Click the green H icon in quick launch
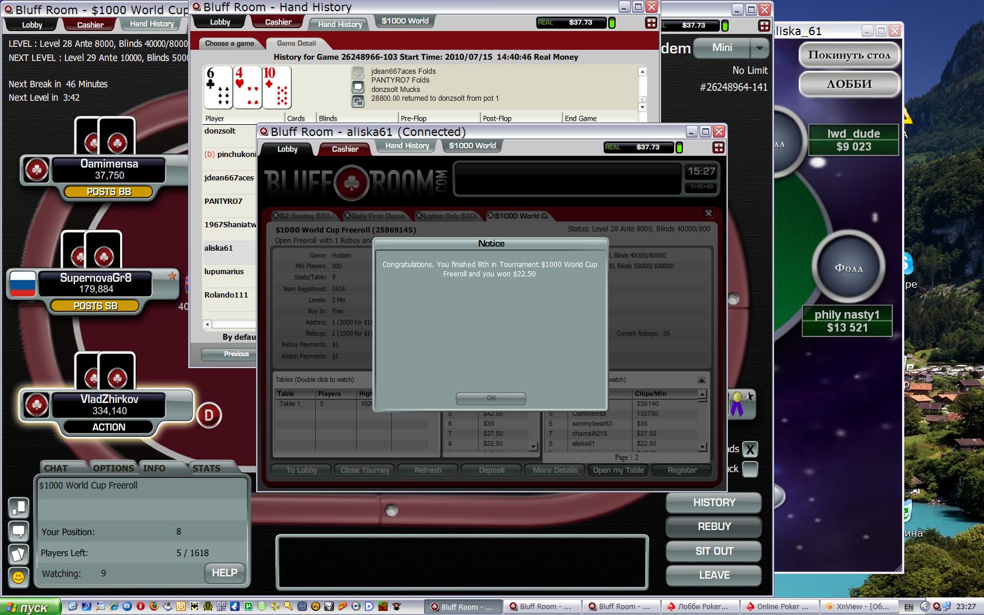 pos(248,606)
